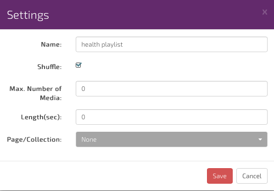Screen dimensions: 274x191
Task: Click the Page/Collection label
Action: point(34,139)
